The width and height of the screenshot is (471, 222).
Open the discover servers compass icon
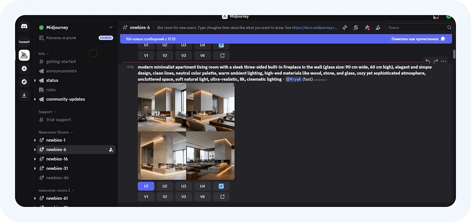(24, 82)
